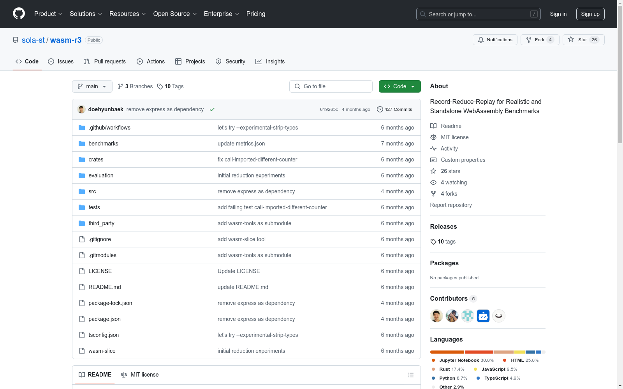
Task: Expand the Enterprise menu
Action: [x=222, y=14]
